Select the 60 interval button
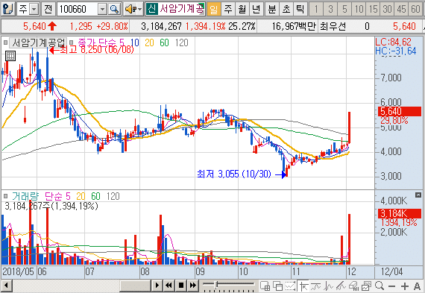Viewport: 425px width, 293px height. [415, 9]
